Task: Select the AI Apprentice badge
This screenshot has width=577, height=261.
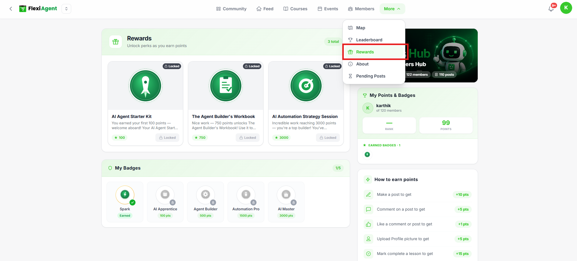Action: (x=165, y=202)
